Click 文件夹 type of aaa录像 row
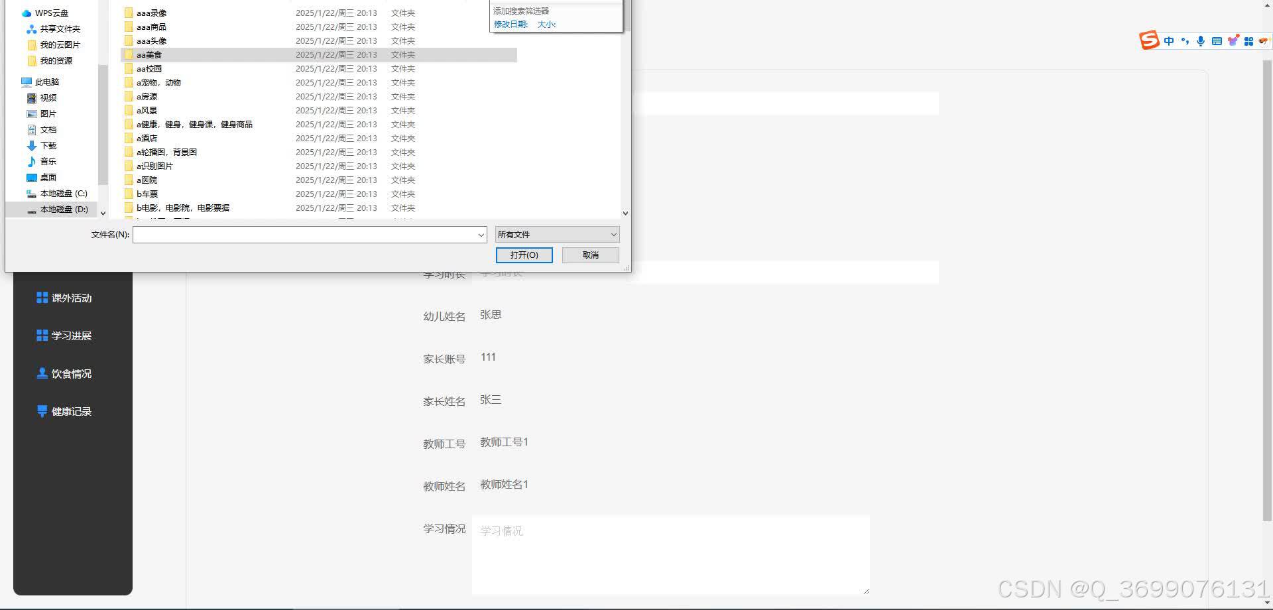 (403, 13)
